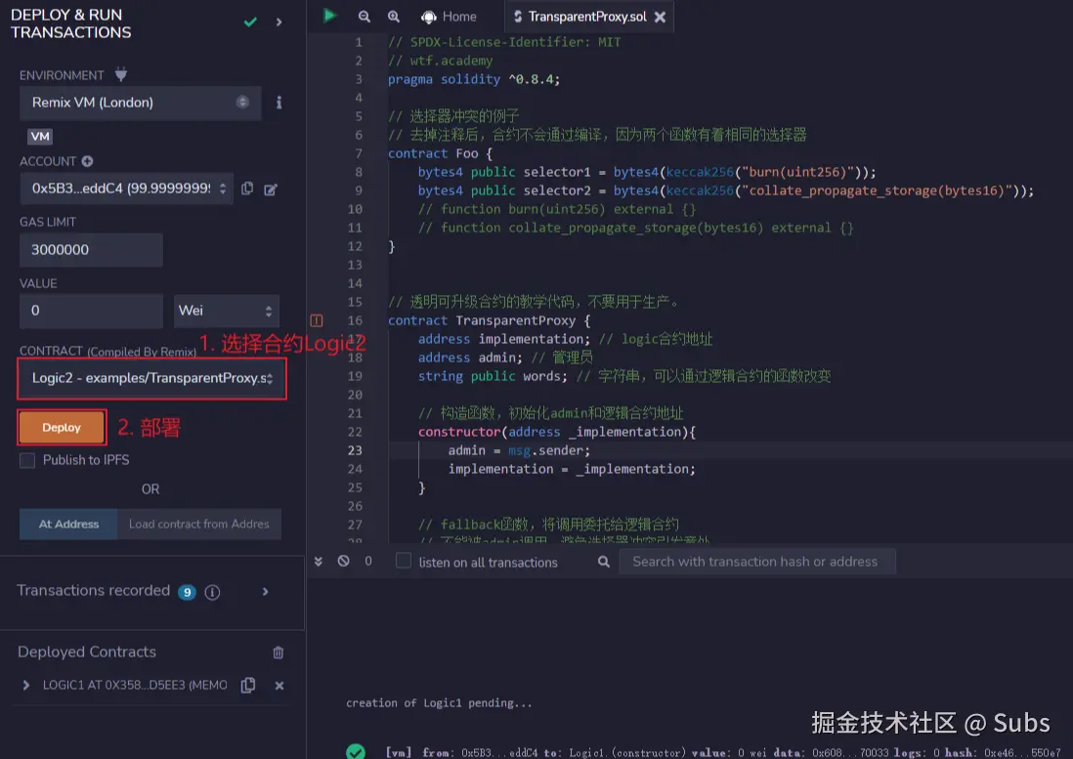
Task: Click the 'contract Foo {' code line
Action: pyautogui.click(x=440, y=153)
